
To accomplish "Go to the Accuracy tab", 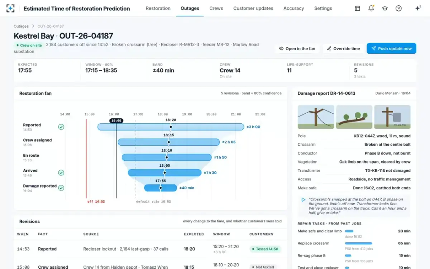I will click(x=293, y=8).
